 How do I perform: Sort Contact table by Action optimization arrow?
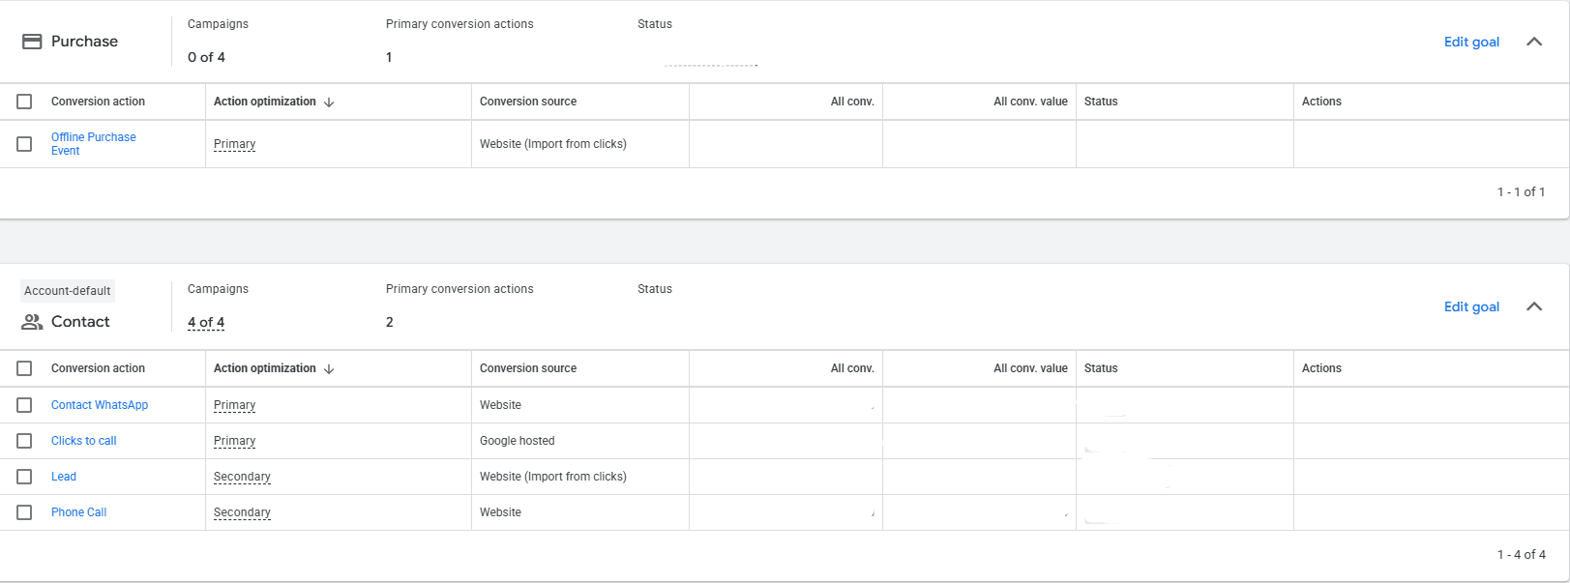pyautogui.click(x=329, y=368)
